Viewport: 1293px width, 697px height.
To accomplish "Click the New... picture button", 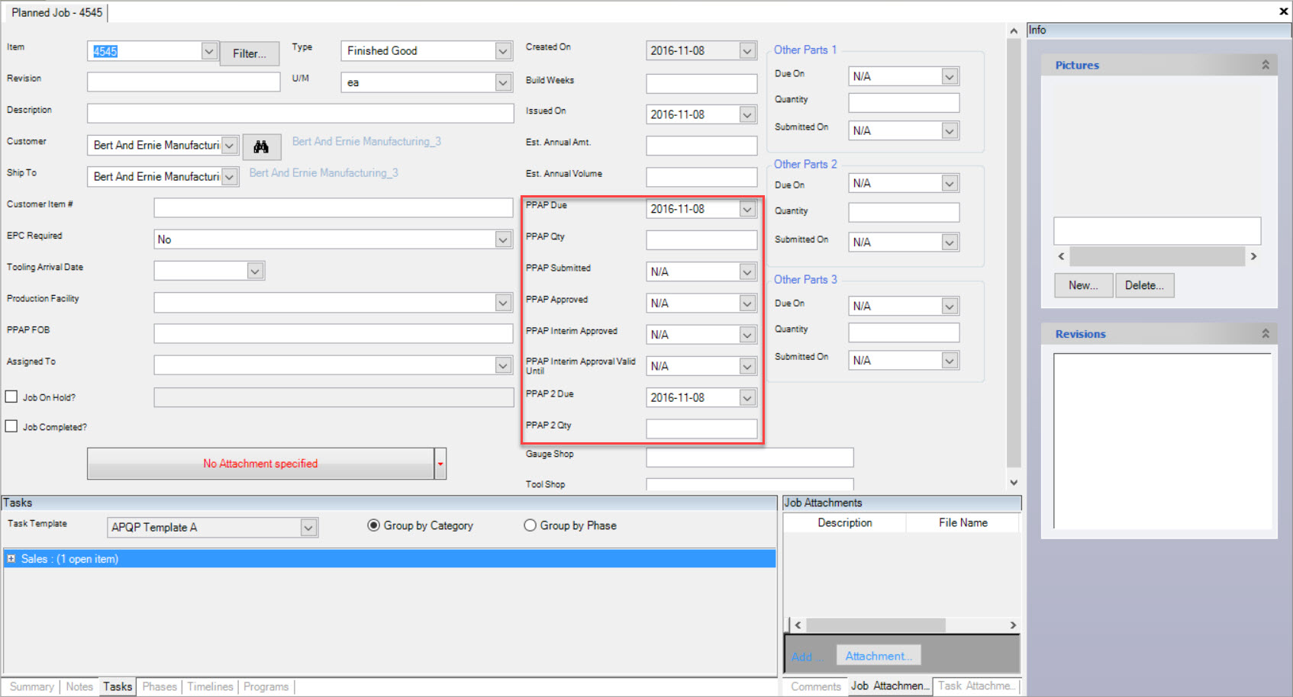I will (1083, 285).
